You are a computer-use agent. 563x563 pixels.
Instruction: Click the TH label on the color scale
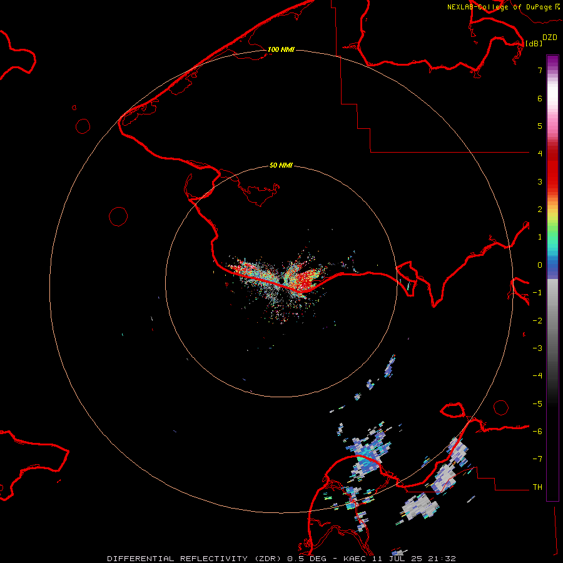point(537,487)
